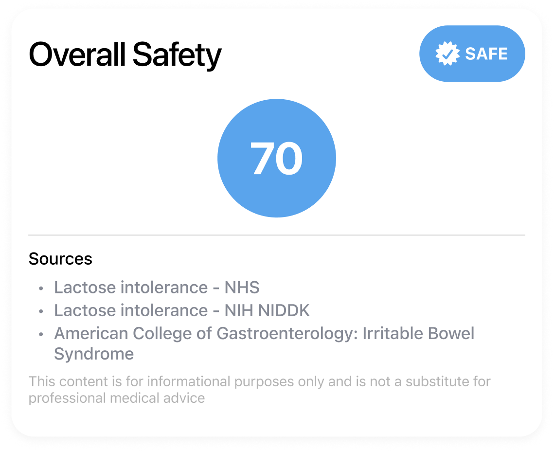Toggle the SAFE status badge
Viewport: 554px width, 451px height.
472,54
